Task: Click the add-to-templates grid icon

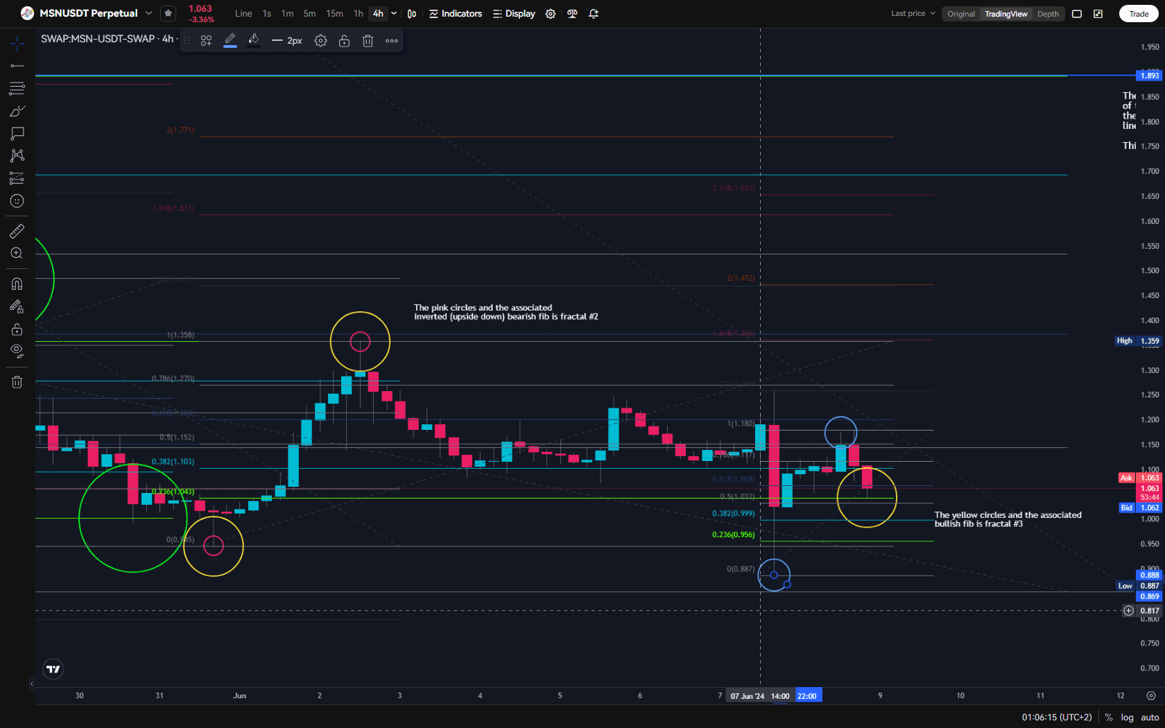Action: point(206,41)
